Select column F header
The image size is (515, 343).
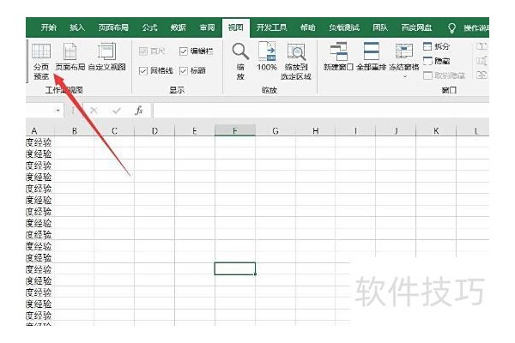tap(235, 130)
